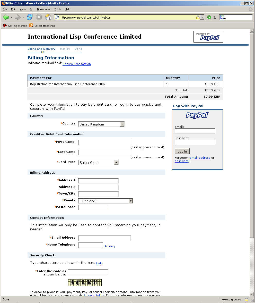Image resolution: width=255 pixels, height=303 pixels.
Task: Click the Review step label
Action: (65, 49)
